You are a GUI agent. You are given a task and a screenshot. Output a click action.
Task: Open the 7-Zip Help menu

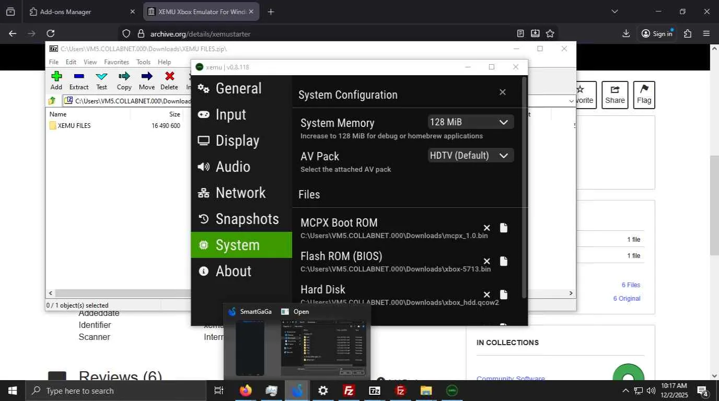(x=165, y=62)
